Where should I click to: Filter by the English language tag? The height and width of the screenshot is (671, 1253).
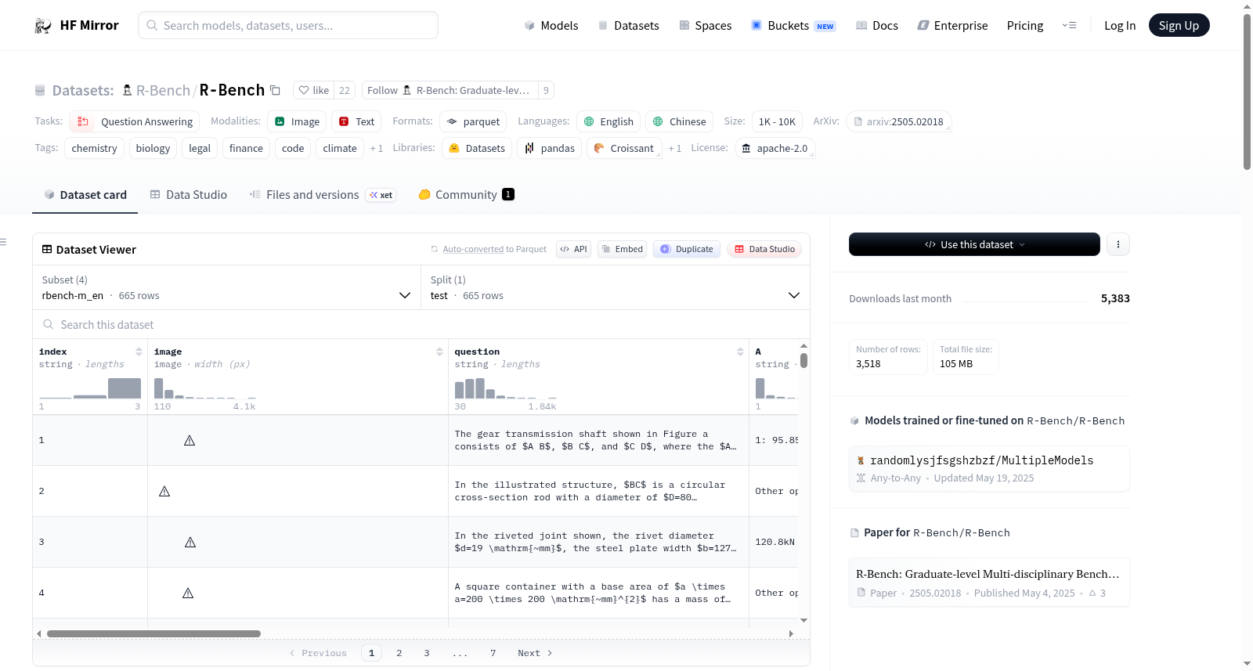pos(608,121)
